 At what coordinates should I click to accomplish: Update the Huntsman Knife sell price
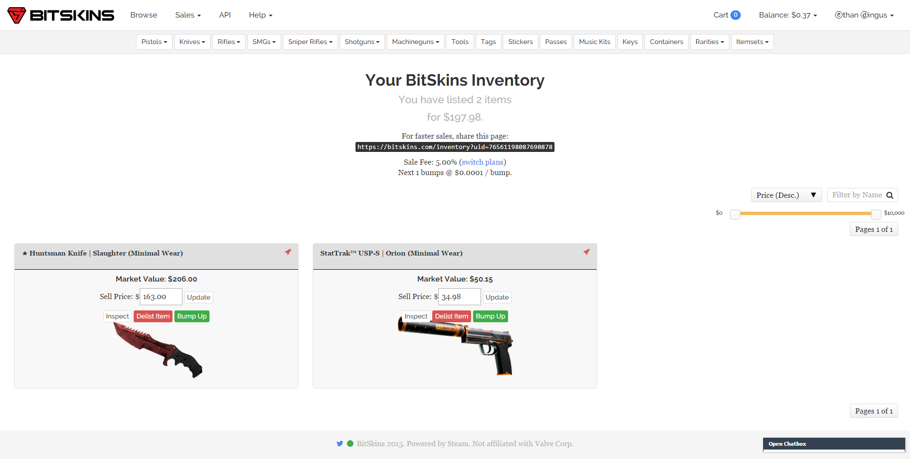pyautogui.click(x=199, y=297)
